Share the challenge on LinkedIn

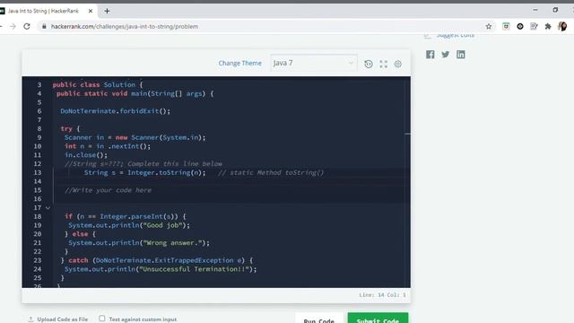(460, 55)
